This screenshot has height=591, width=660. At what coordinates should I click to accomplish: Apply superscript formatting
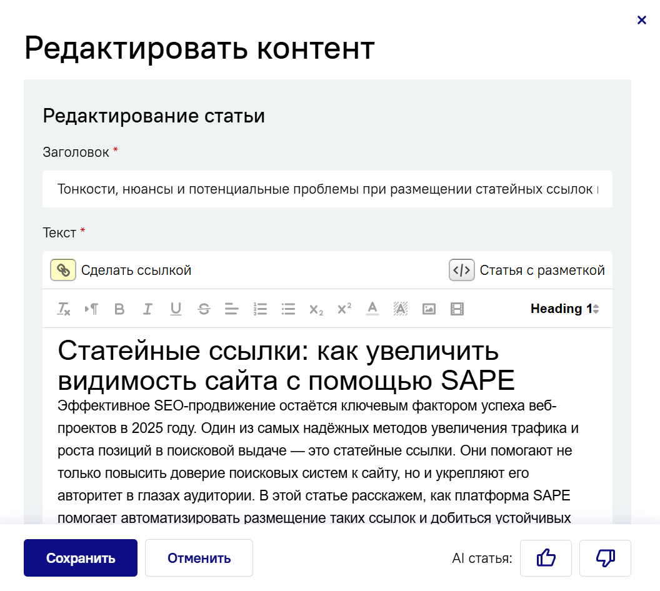(x=344, y=309)
